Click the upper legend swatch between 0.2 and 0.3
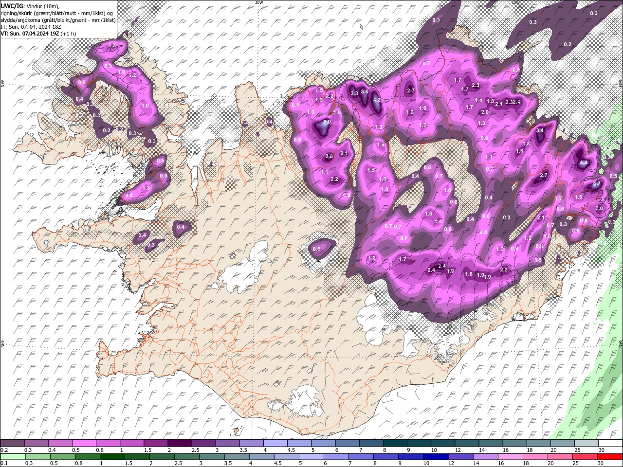 pos(13,443)
